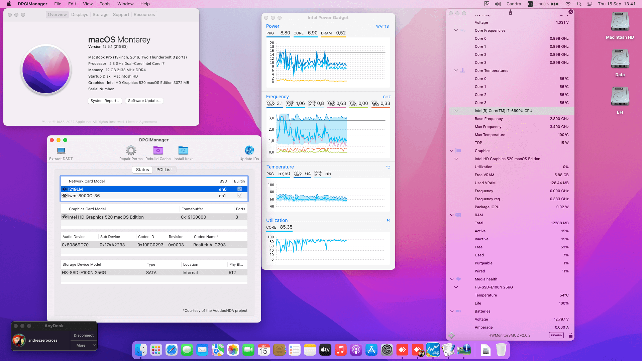Screen dimensions: 642x361
Task: Open HWMonitorSMC2 settings gear
Action: point(451,335)
